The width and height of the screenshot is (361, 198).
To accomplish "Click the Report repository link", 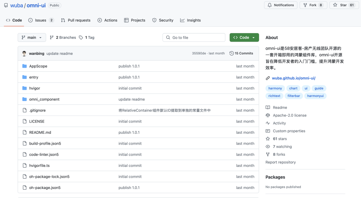I will coord(281,162).
